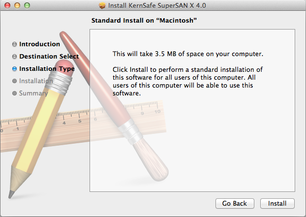Open the Destination Select step label

pos(49,57)
